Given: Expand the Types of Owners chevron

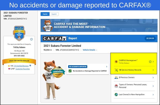Looking at the screenshot, I should (x=153, y=86).
